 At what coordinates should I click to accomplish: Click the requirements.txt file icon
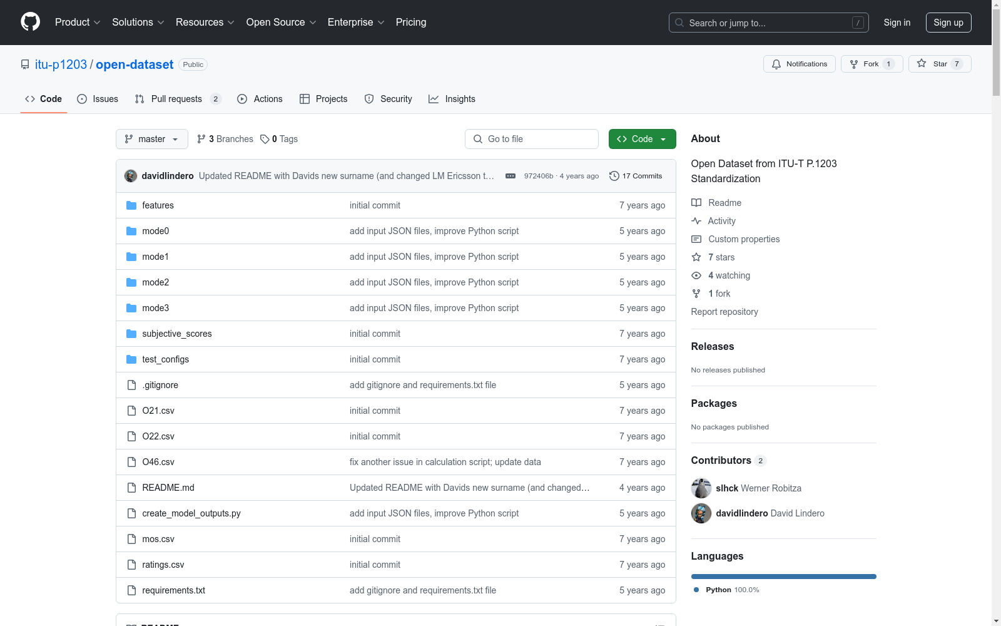point(131,590)
